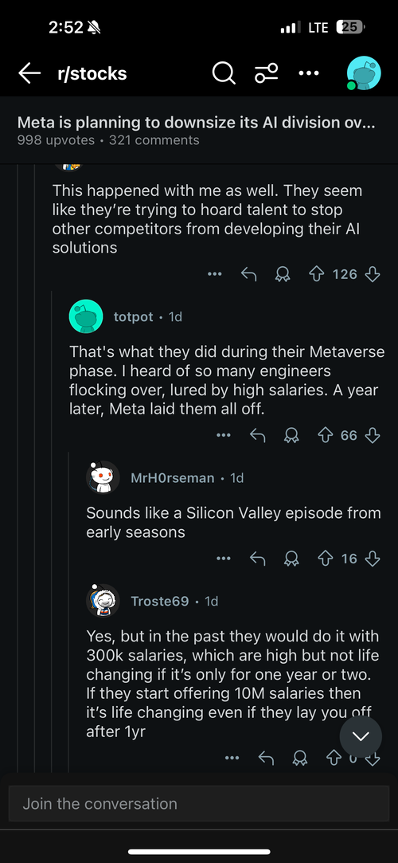This screenshot has width=398, height=863.
Task: Give award to Troste69's comment
Action: click(x=300, y=759)
